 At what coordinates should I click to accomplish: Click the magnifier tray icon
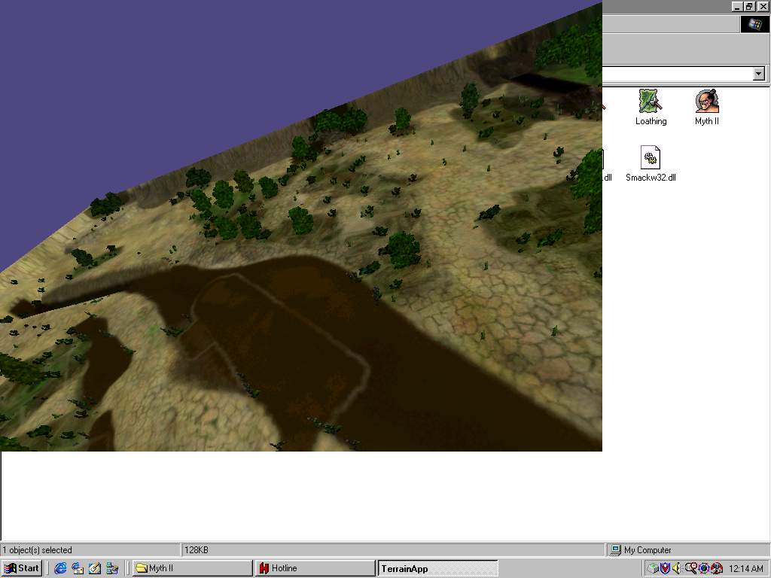[x=690, y=568]
